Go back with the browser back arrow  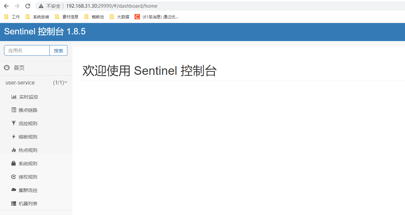coord(6,6)
